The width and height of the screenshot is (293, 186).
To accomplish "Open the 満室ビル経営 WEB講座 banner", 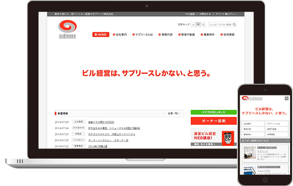I will coord(213,137).
